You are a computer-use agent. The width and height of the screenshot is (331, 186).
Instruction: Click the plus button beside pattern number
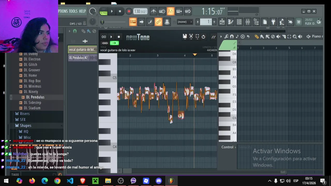214,22
